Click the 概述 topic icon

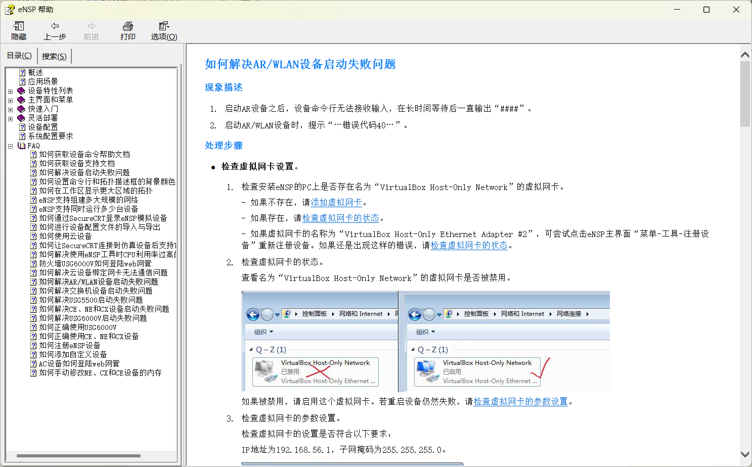click(22, 72)
